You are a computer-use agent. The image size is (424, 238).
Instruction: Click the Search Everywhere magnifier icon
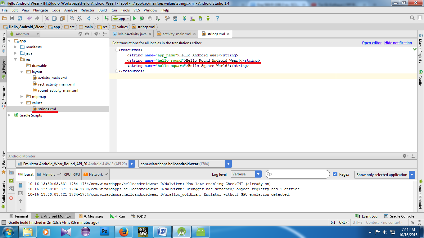coord(412,18)
